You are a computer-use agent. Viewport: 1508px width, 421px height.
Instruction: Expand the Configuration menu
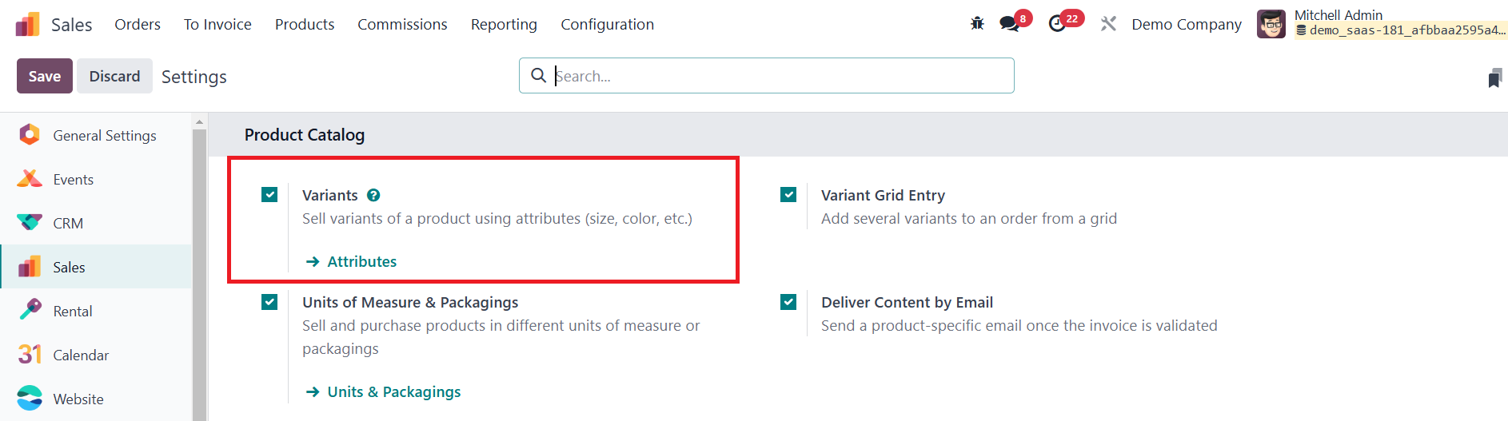click(607, 25)
